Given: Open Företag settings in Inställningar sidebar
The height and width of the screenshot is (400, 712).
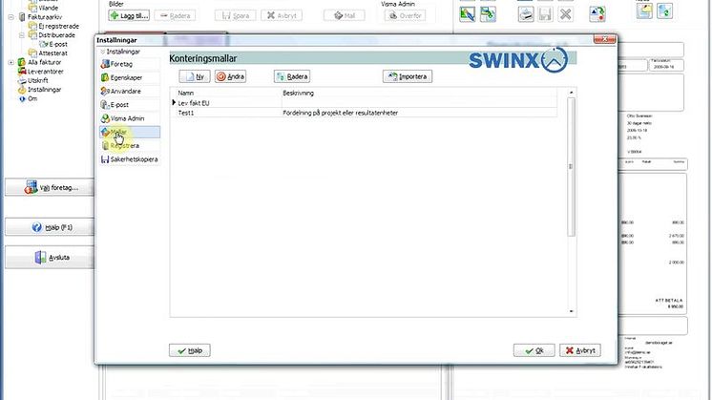Looking at the screenshot, I should [130, 64].
